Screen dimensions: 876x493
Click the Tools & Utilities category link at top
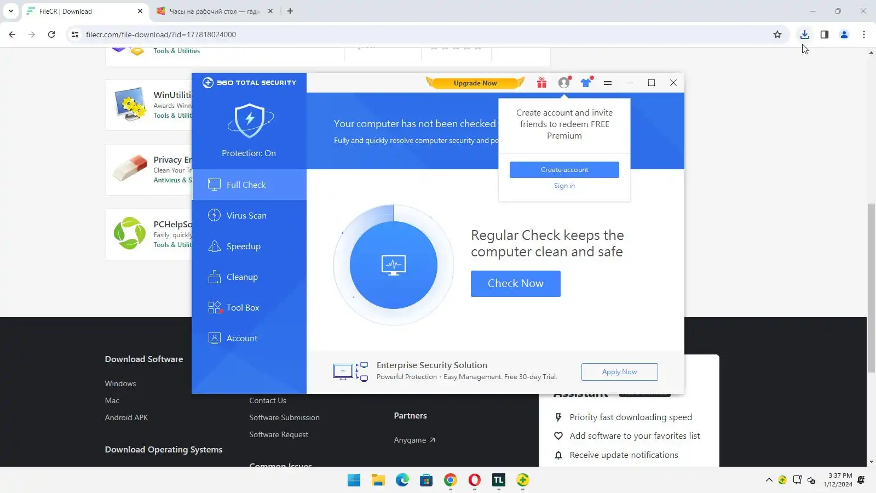click(176, 51)
